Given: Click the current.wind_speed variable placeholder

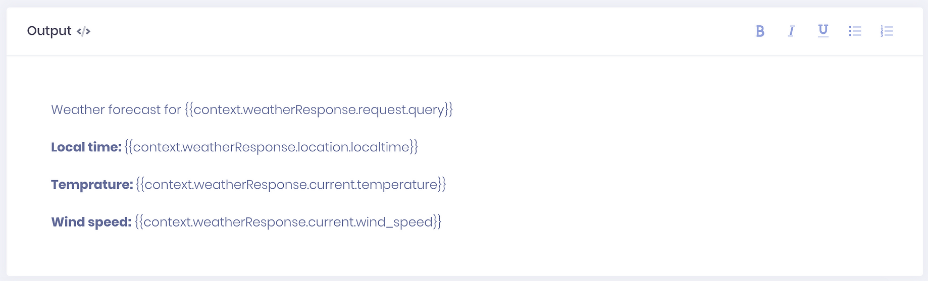Looking at the screenshot, I should pos(288,222).
